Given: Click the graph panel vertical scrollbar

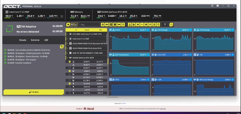Looking at the screenshot, I should [x=235, y=40].
